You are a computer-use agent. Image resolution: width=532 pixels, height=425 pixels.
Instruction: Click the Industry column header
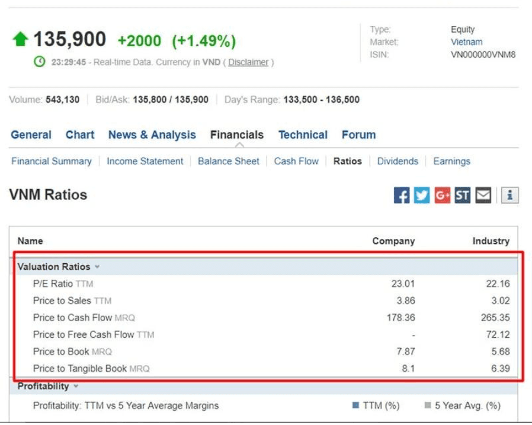pos(491,241)
